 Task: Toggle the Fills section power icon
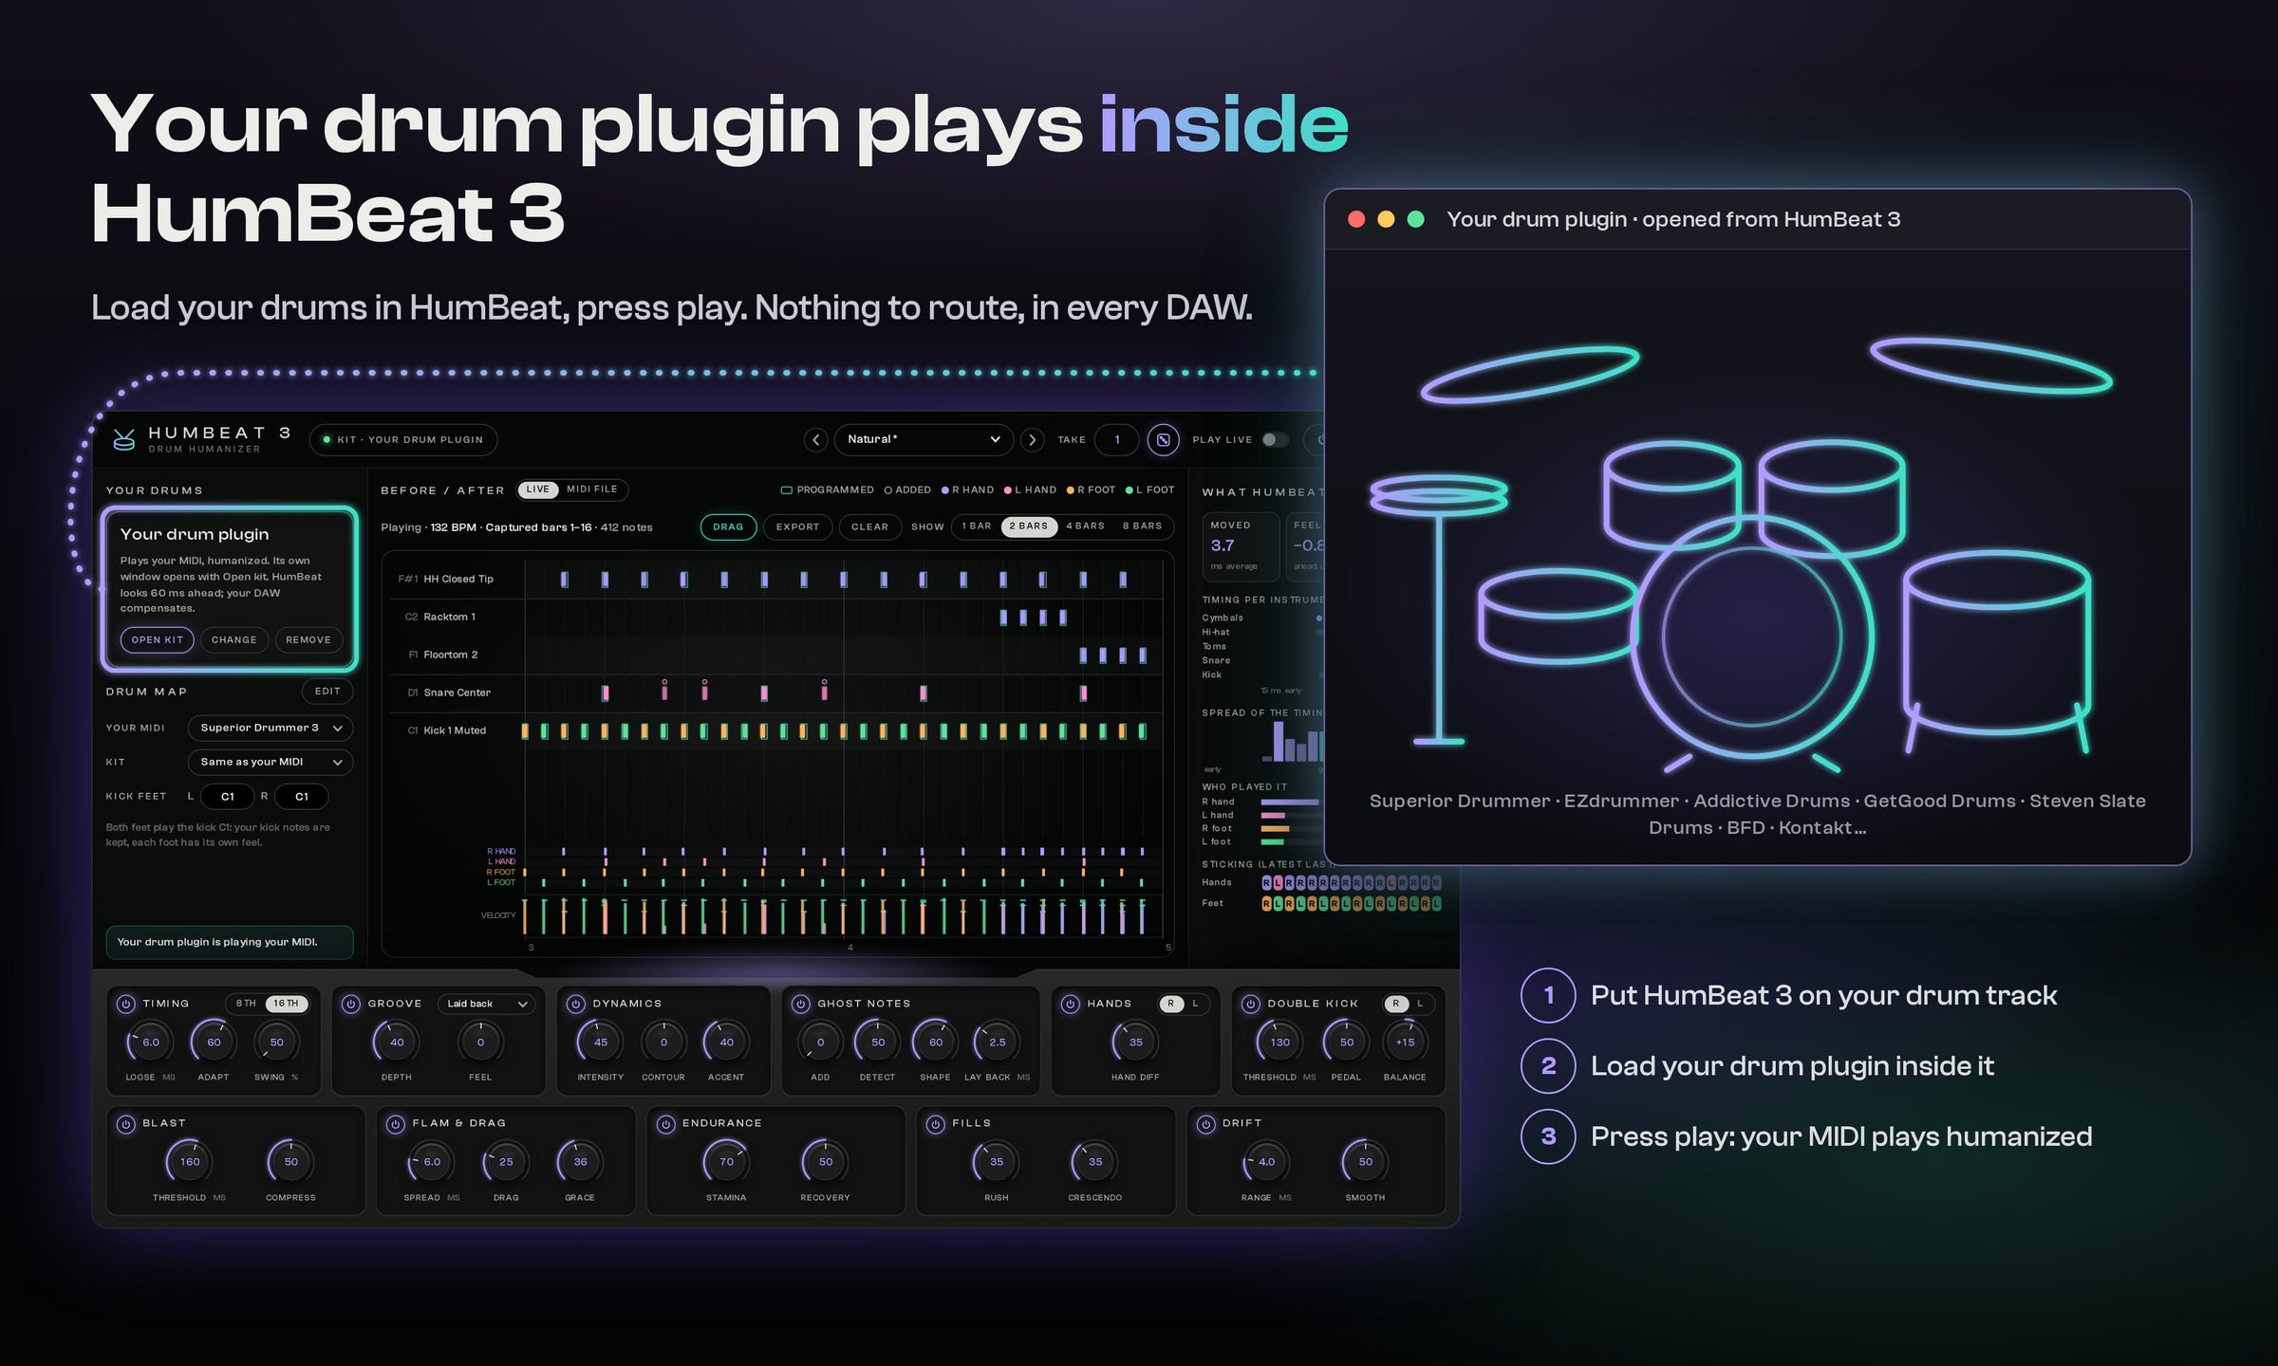pyautogui.click(x=935, y=1123)
